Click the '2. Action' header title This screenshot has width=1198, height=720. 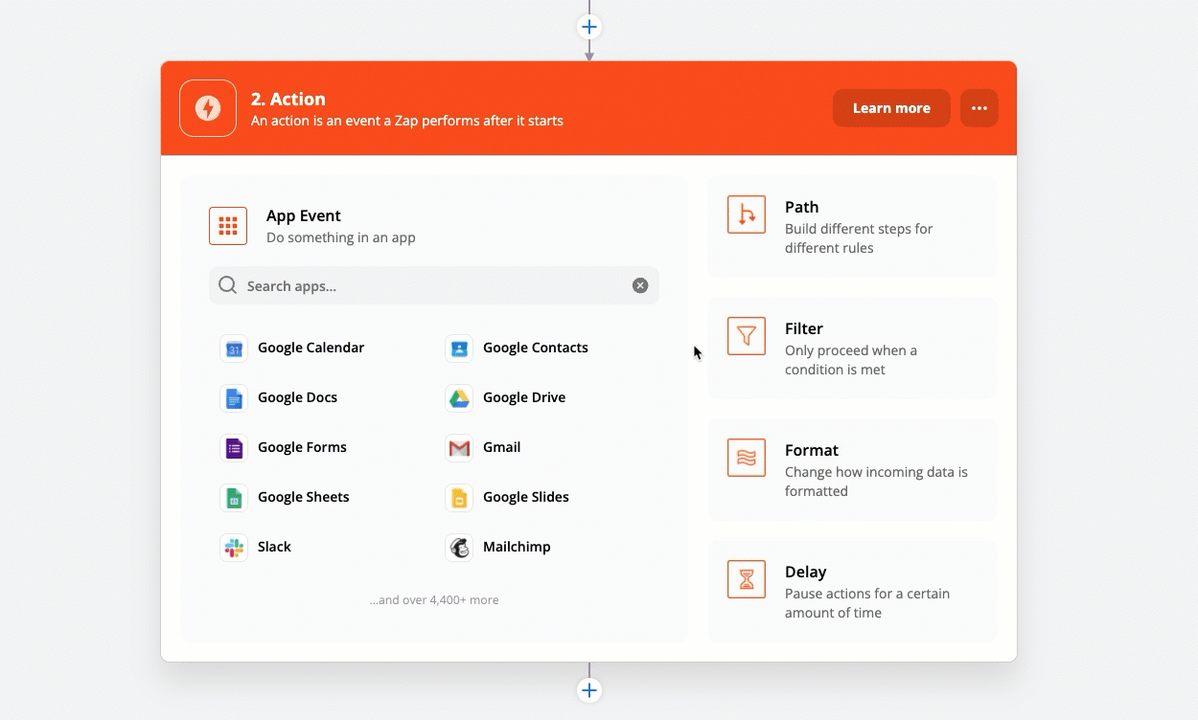click(x=288, y=99)
